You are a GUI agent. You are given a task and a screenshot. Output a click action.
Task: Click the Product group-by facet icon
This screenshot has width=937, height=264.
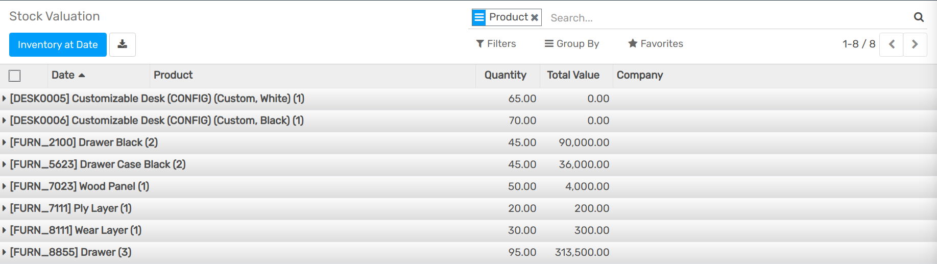[479, 17]
